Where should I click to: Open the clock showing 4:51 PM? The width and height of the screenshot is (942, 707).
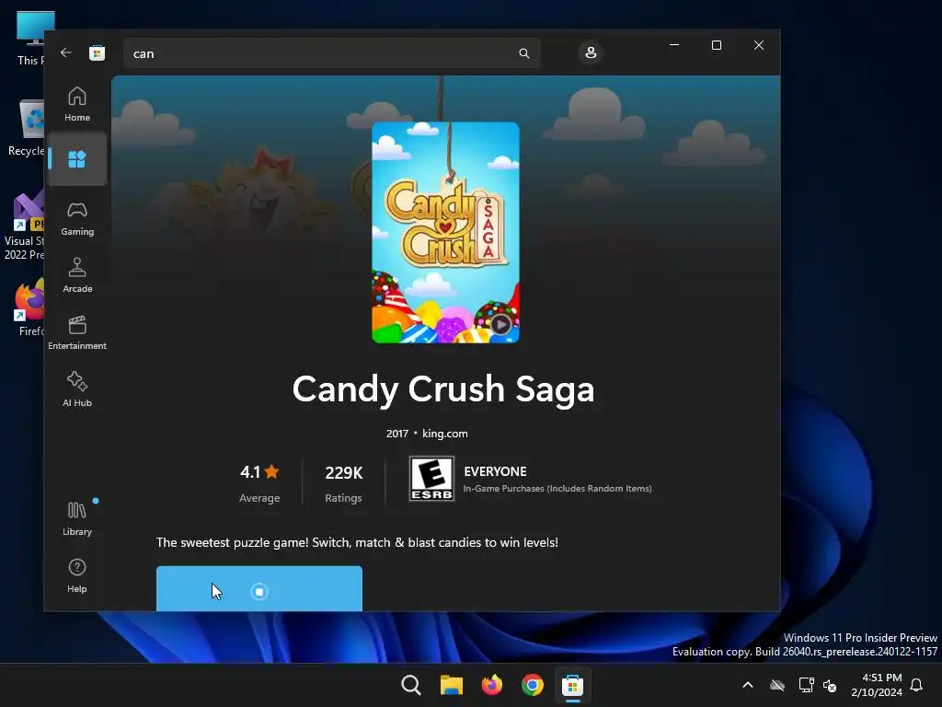[x=877, y=685]
